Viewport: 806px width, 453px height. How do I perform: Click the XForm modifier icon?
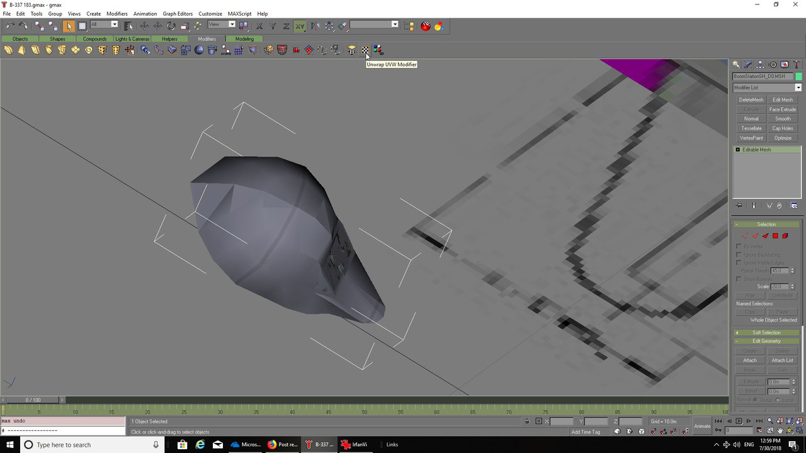tap(225, 50)
